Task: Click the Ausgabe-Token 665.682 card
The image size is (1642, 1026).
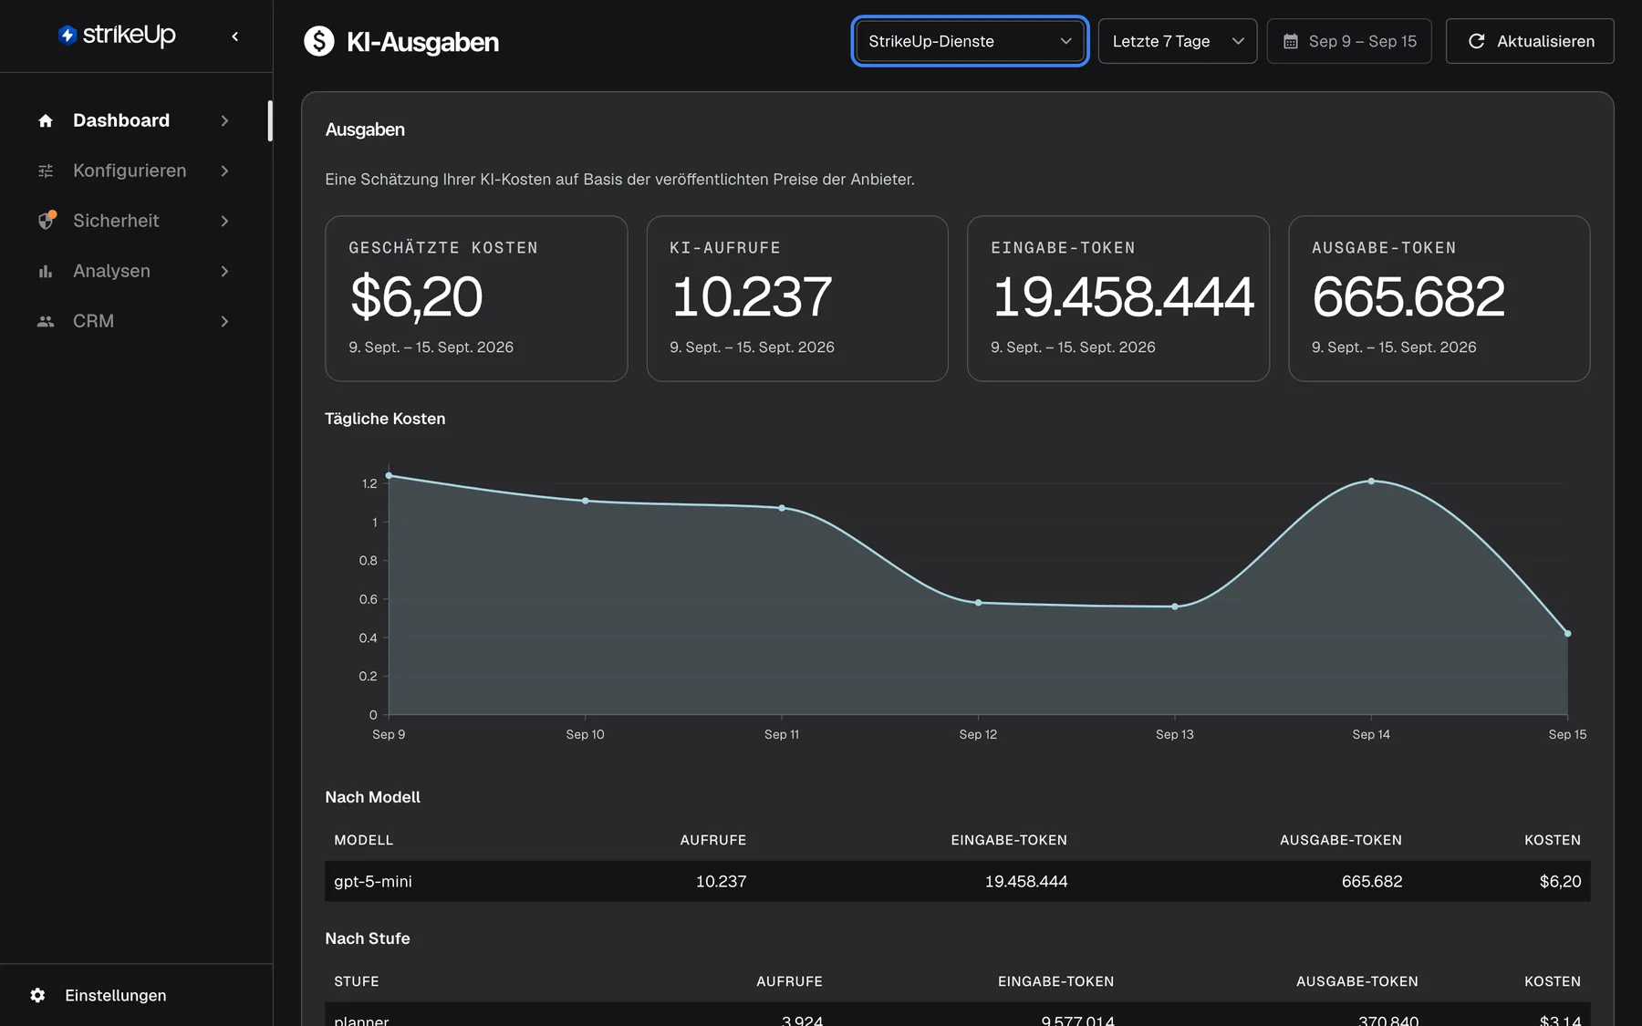Action: tap(1439, 298)
